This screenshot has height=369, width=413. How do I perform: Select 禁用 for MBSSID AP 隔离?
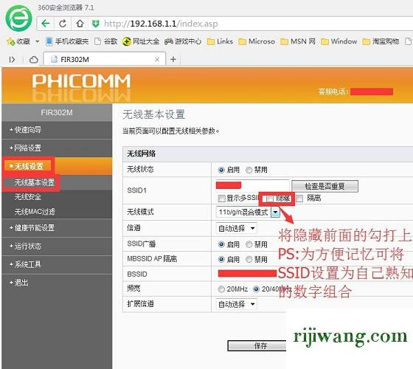249,259
